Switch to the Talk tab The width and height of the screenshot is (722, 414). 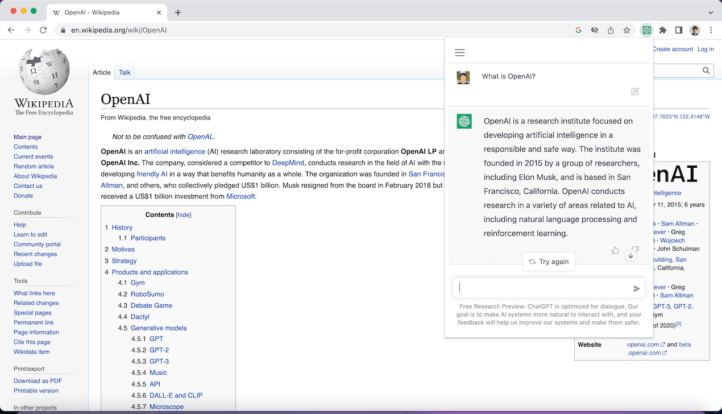[x=125, y=72]
